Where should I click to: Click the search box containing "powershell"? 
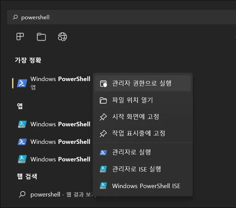121,17
